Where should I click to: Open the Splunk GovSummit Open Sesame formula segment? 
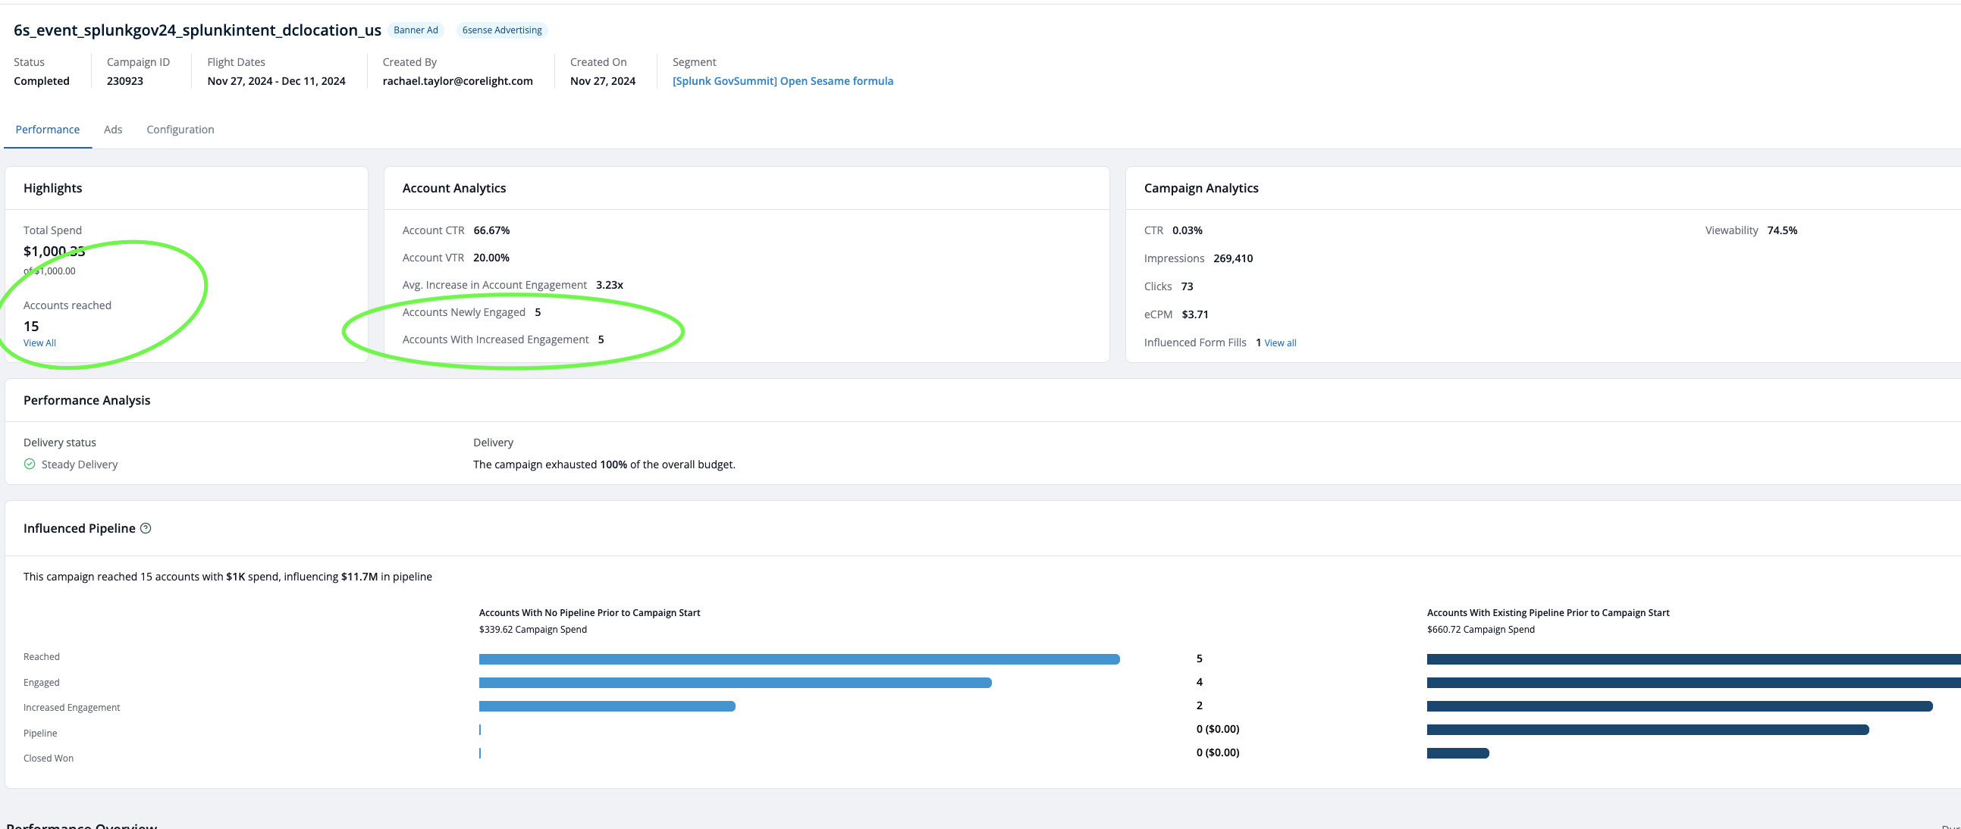tap(783, 80)
